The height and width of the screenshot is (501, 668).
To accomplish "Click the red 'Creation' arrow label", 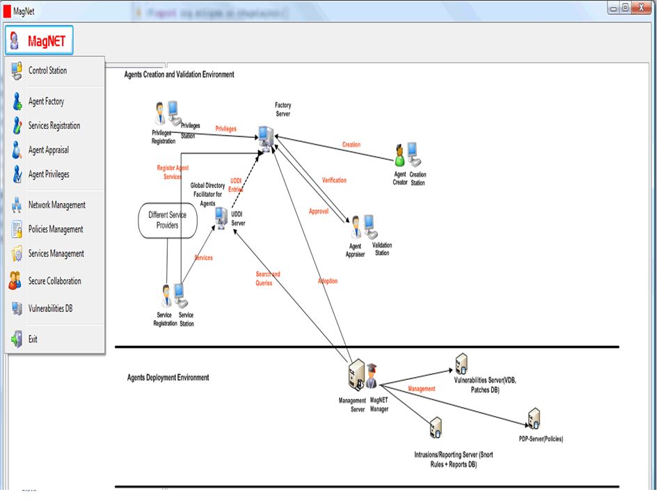I will pyautogui.click(x=351, y=145).
